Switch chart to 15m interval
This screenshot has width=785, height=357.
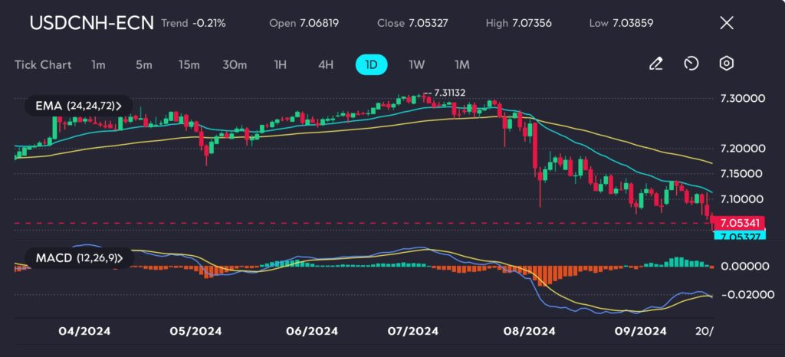coord(189,64)
